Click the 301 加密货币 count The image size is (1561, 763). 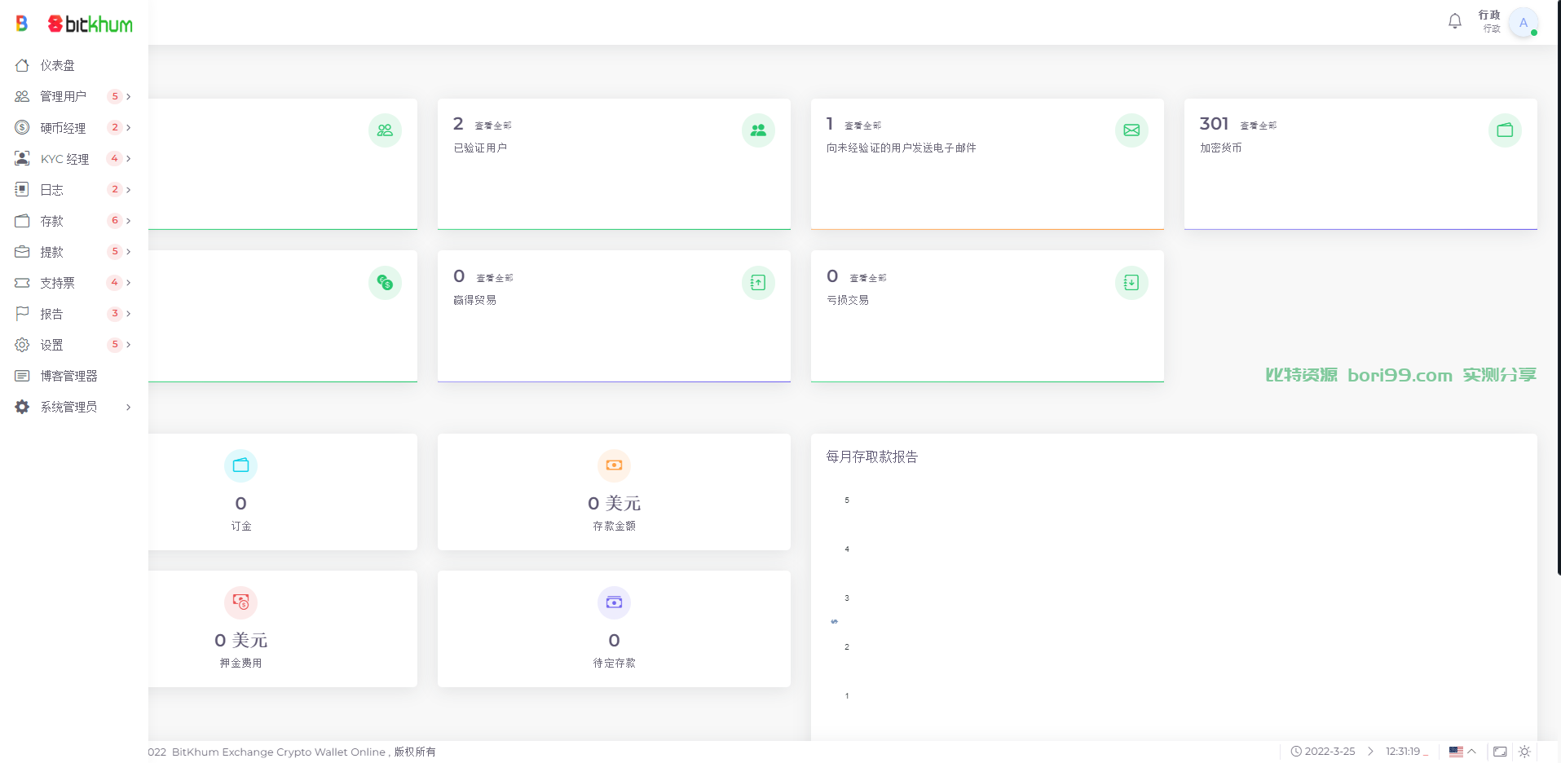click(x=1214, y=124)
